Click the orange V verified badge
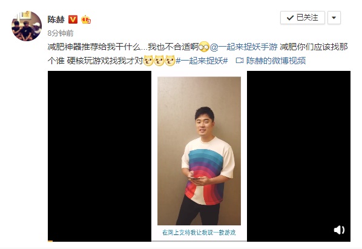Viewport: 362px width, 249px height. (x=73, y=19)
